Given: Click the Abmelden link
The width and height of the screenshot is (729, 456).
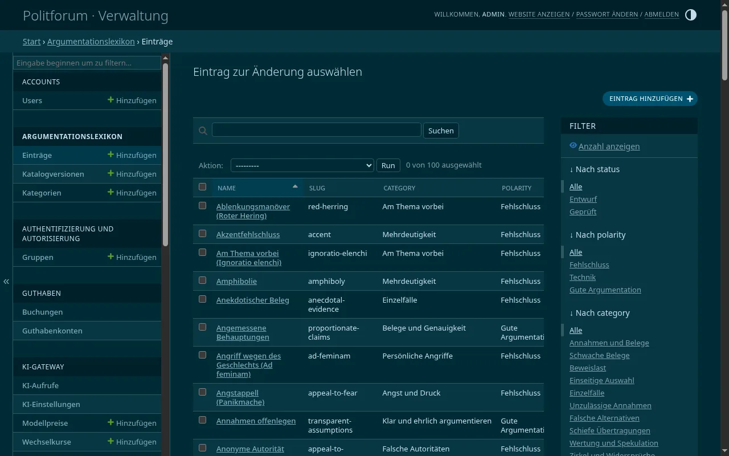Looking at the screenshot, I should point(662,14).
